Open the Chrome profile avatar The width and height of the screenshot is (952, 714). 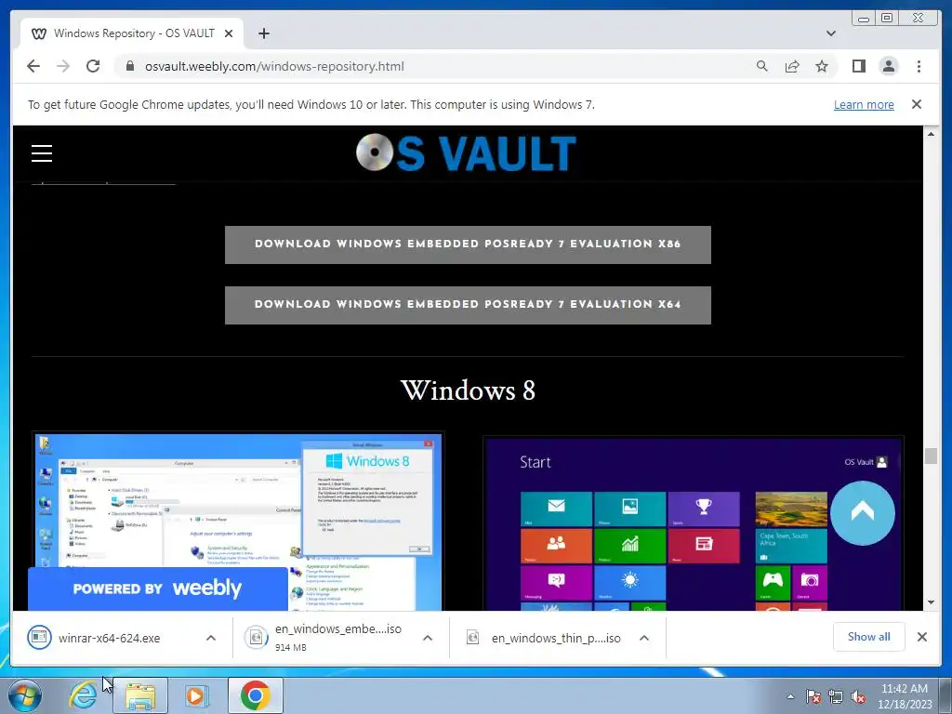pyautogui.click(x=888, y=66)
